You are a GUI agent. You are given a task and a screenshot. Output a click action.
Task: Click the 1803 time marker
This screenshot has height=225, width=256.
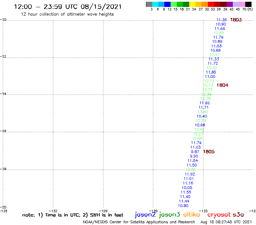coord(236,20)
